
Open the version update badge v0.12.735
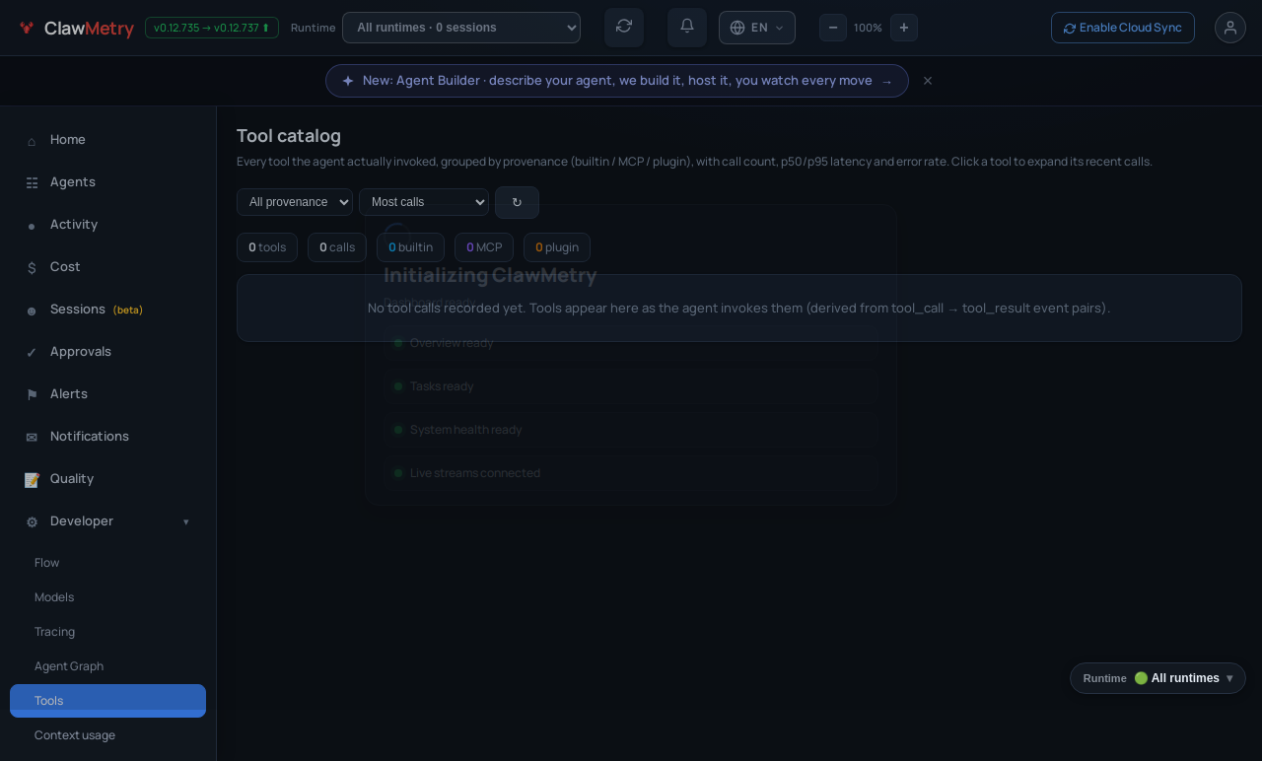click(212, 28)
